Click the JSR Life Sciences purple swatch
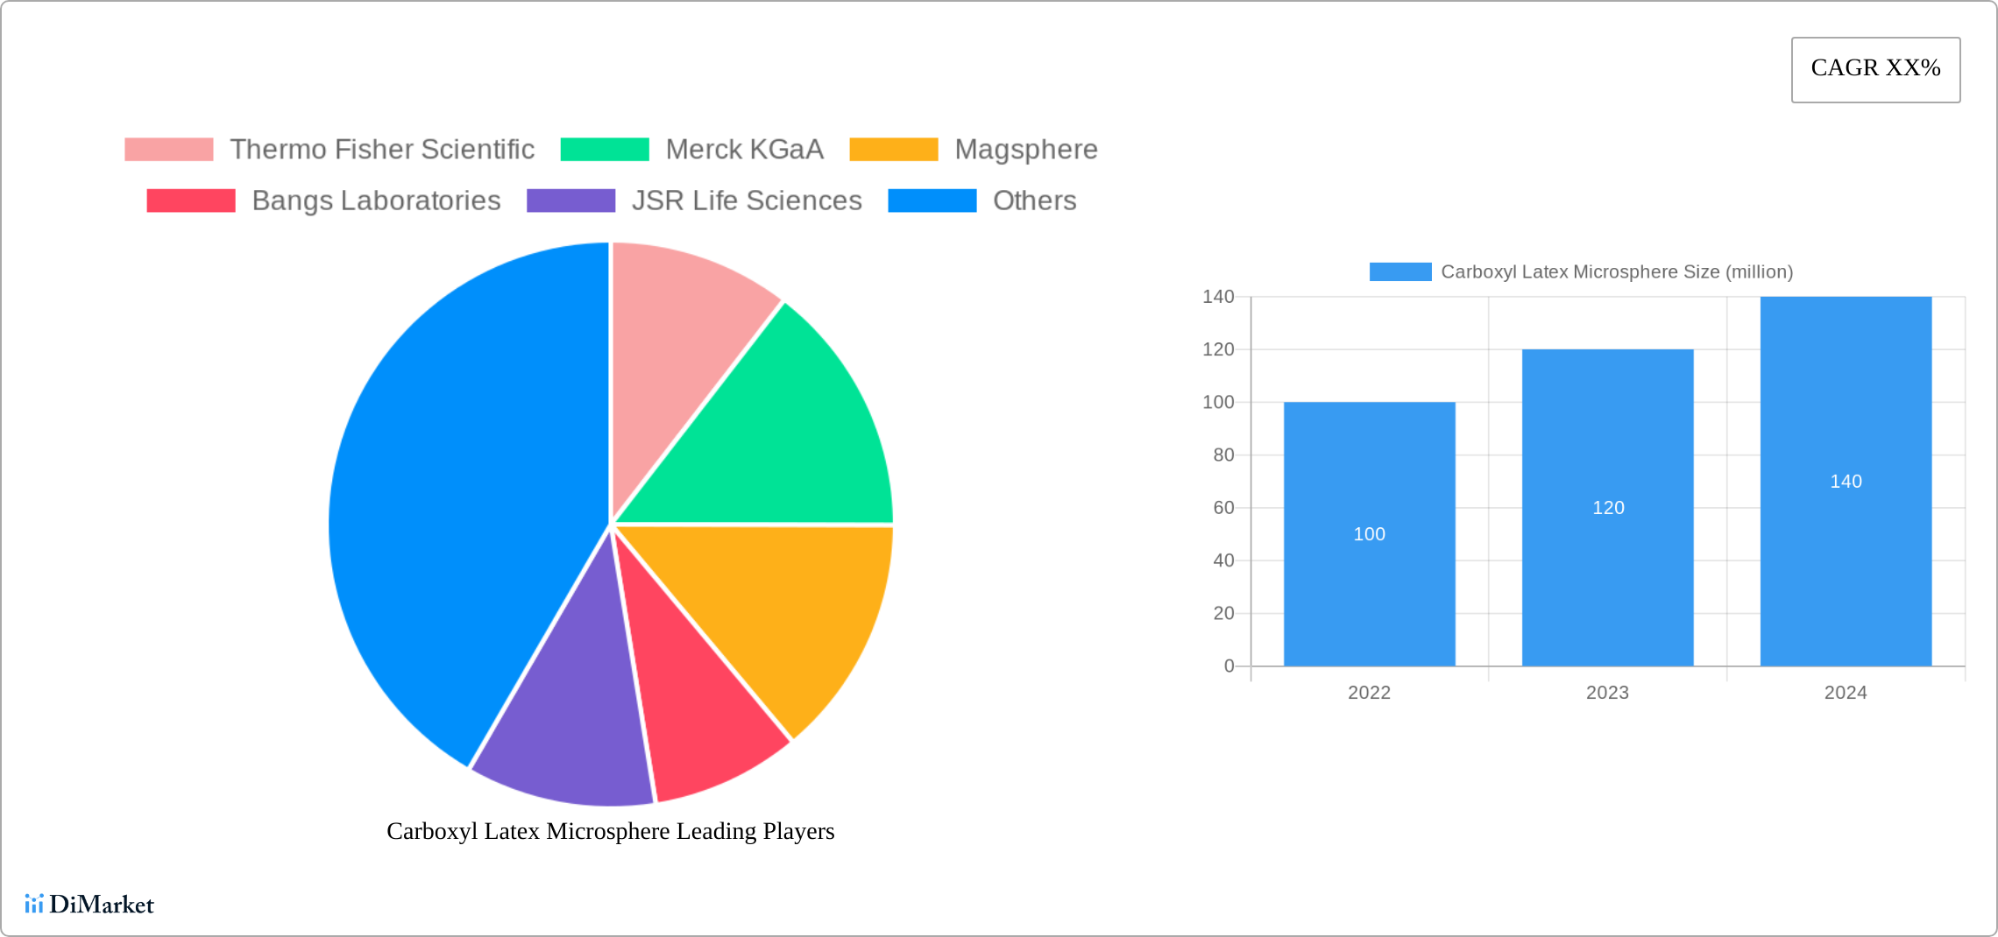Viewport: 1998px width, 937px height. point(570,201)
